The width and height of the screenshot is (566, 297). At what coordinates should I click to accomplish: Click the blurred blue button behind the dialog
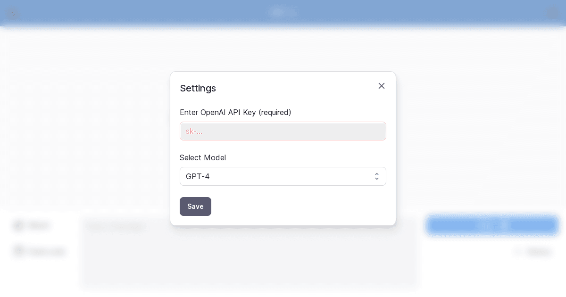(493, 225)
